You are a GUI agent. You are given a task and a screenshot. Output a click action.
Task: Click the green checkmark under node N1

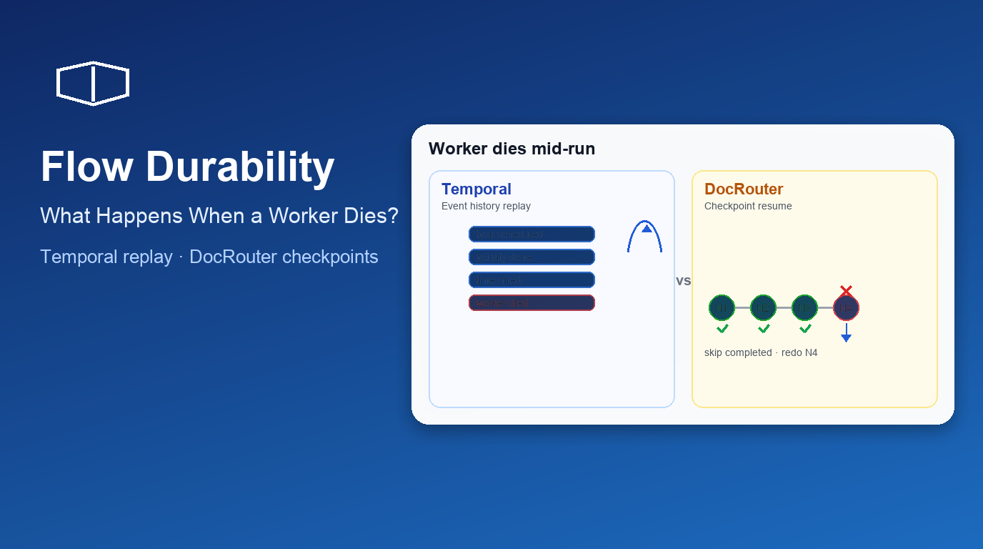tap(722, 329)
